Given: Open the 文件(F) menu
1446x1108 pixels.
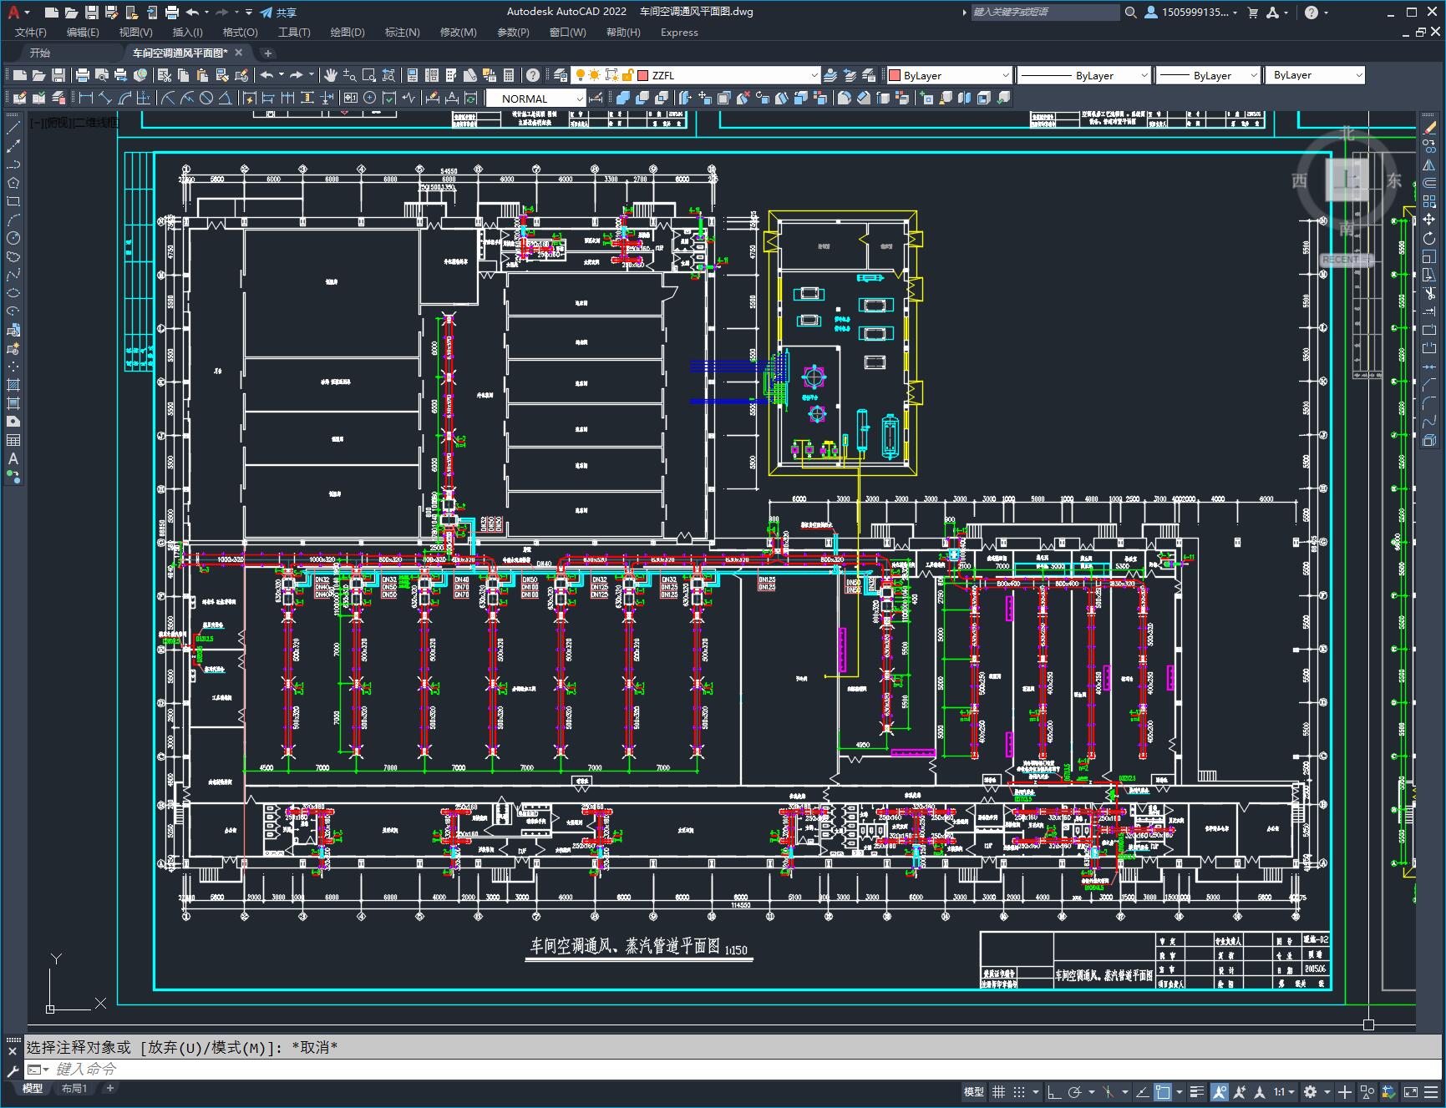Looking at the screenshot, I should (x=31, y=32).
